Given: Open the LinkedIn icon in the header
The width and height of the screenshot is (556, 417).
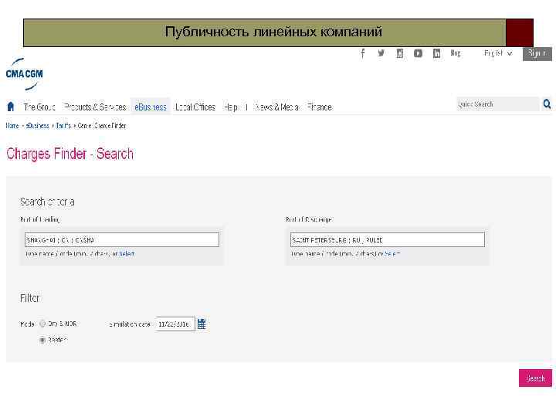Looking at the screenshot, I should pos(436,53).
